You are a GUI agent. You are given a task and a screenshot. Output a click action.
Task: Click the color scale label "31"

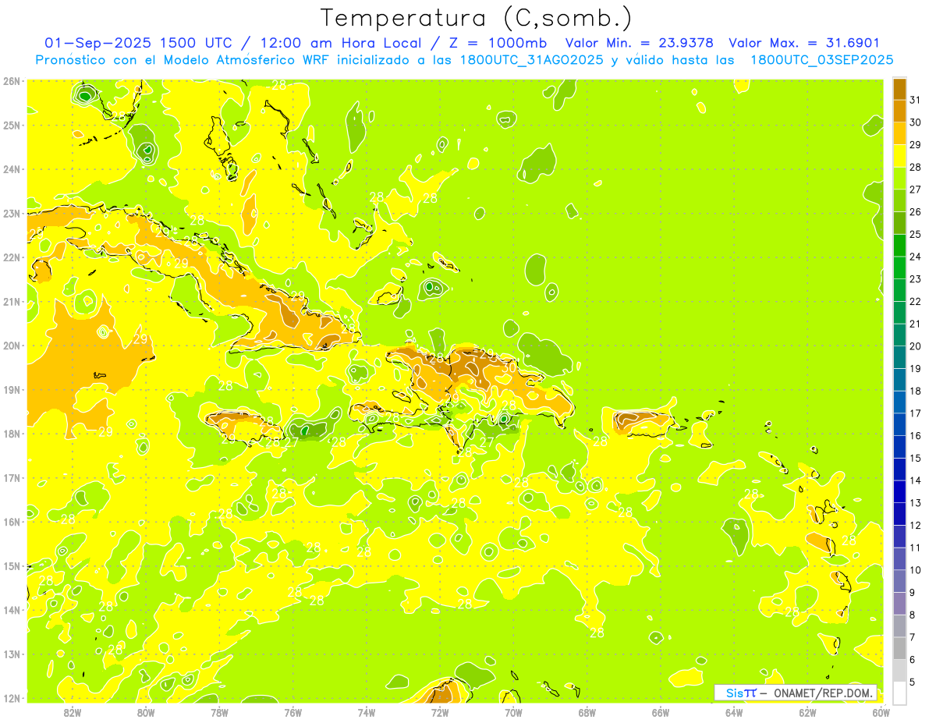tap(916, 101)
